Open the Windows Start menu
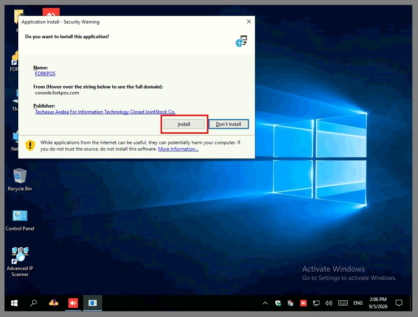 click(14, 303)
